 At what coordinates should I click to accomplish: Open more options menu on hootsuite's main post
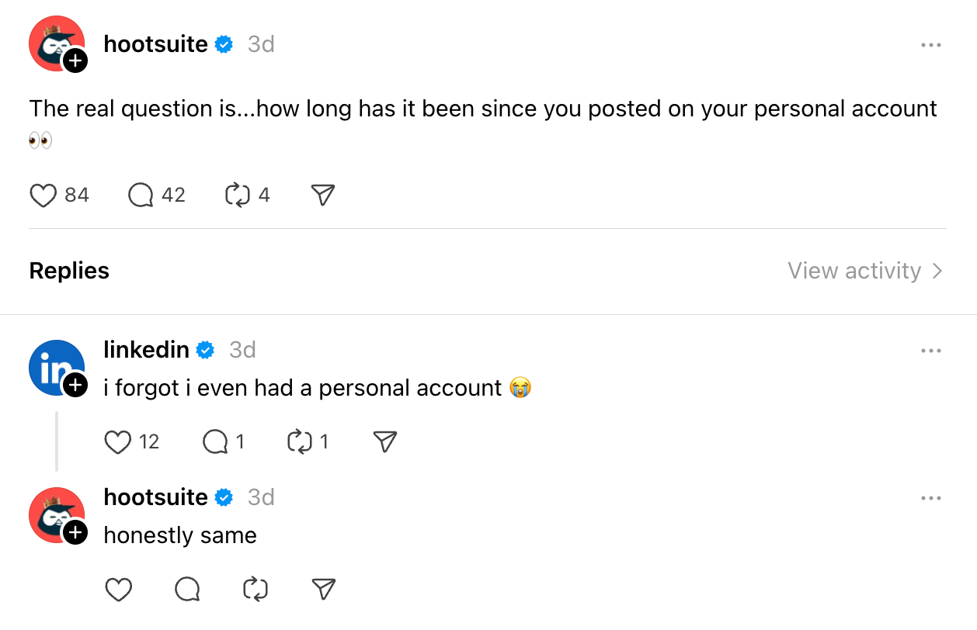tap(930, 45)
